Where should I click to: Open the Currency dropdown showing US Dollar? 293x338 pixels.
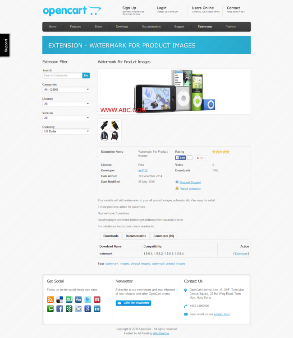tap(66, 132)
